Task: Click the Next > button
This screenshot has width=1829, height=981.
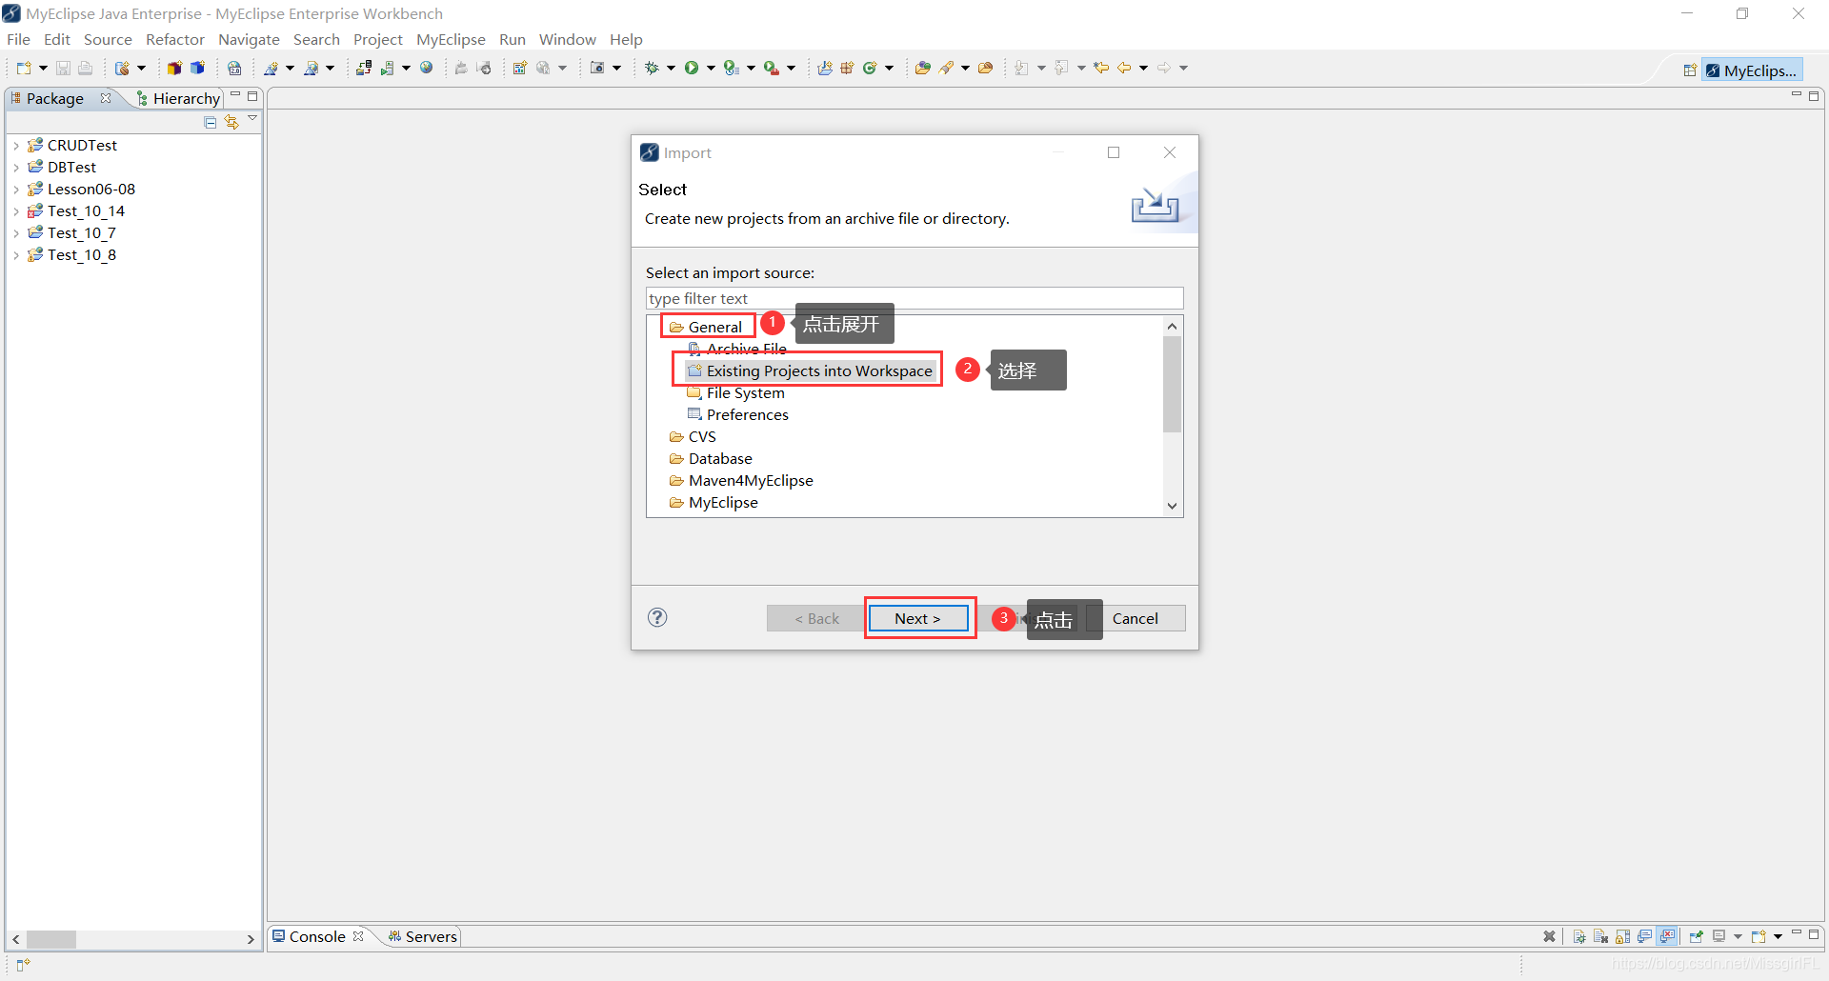Action: point(918,618)
